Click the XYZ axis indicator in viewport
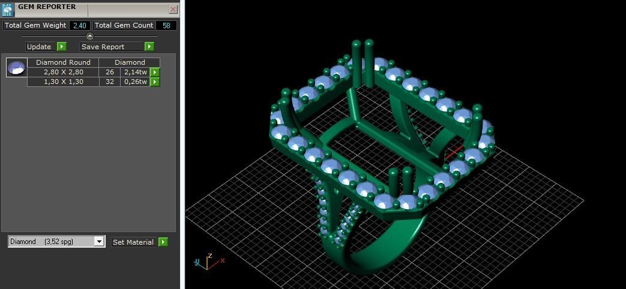This screenshot has height=289, width=626. 209,261
